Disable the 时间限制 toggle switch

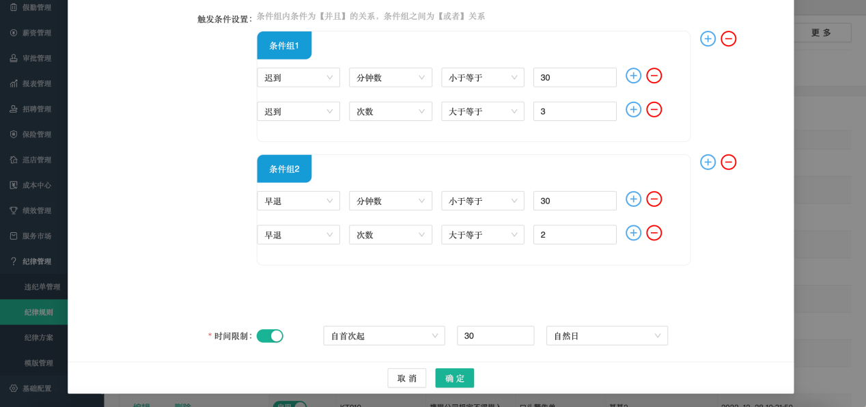click(x=269, y=335)
